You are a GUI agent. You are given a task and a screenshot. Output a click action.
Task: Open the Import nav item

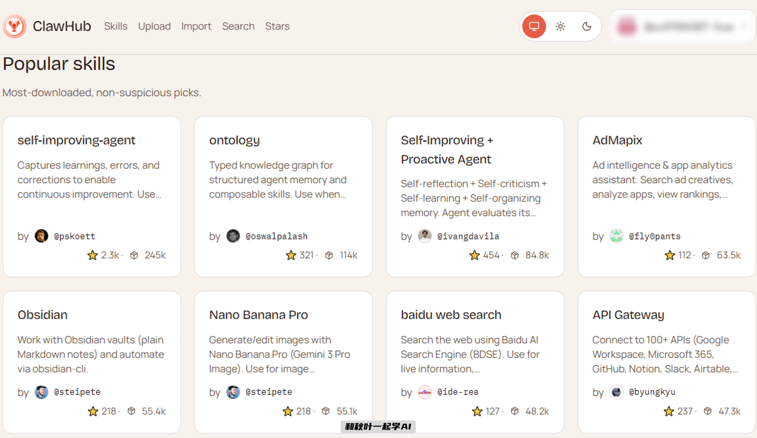[196, 26]
